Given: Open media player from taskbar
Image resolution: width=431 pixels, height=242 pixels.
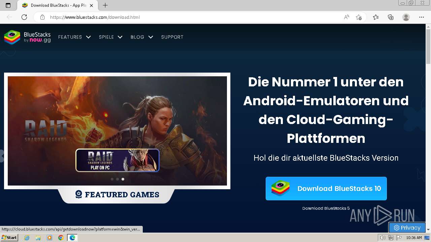Looking at the screenshot, I should (x=49, y=238).
